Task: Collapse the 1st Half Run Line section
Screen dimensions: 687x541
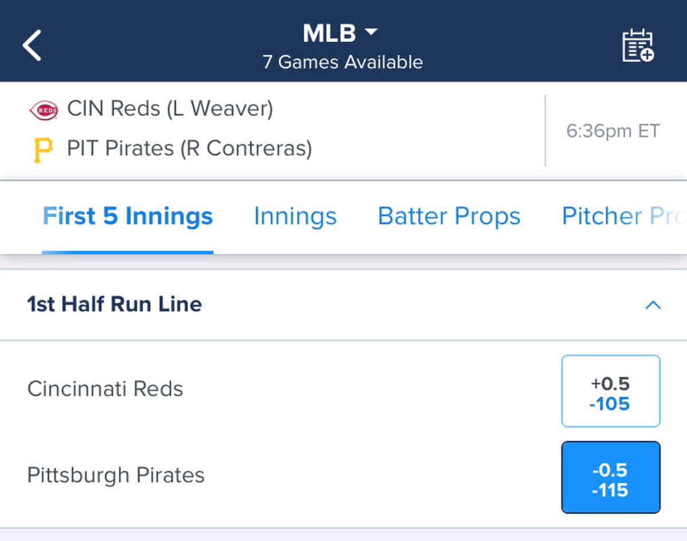Action: (x=653, y=305)
